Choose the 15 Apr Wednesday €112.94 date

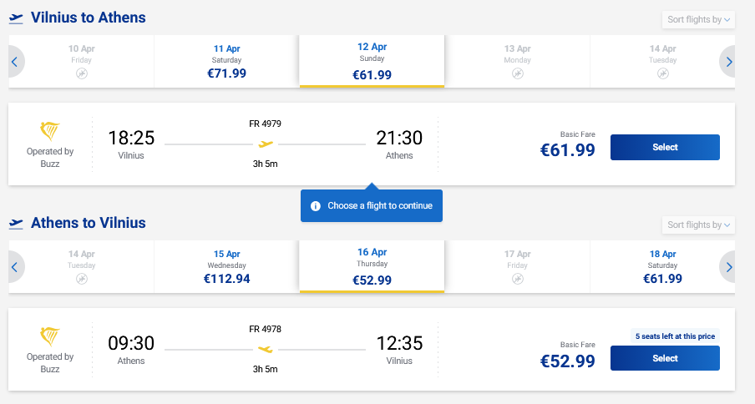[x=226, y=267]
